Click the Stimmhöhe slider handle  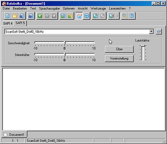[x=65, y=55]
